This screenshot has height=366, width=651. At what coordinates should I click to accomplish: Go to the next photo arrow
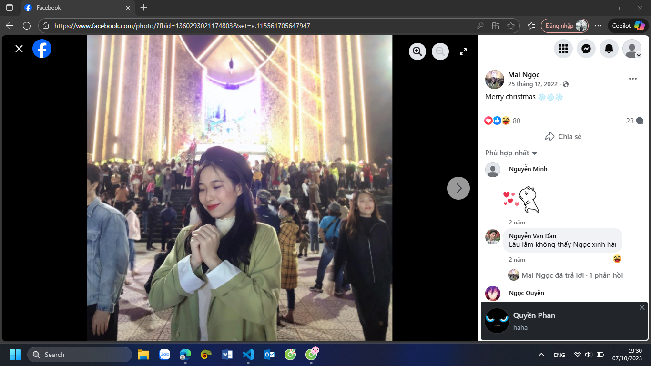click(x=458, y=188)
